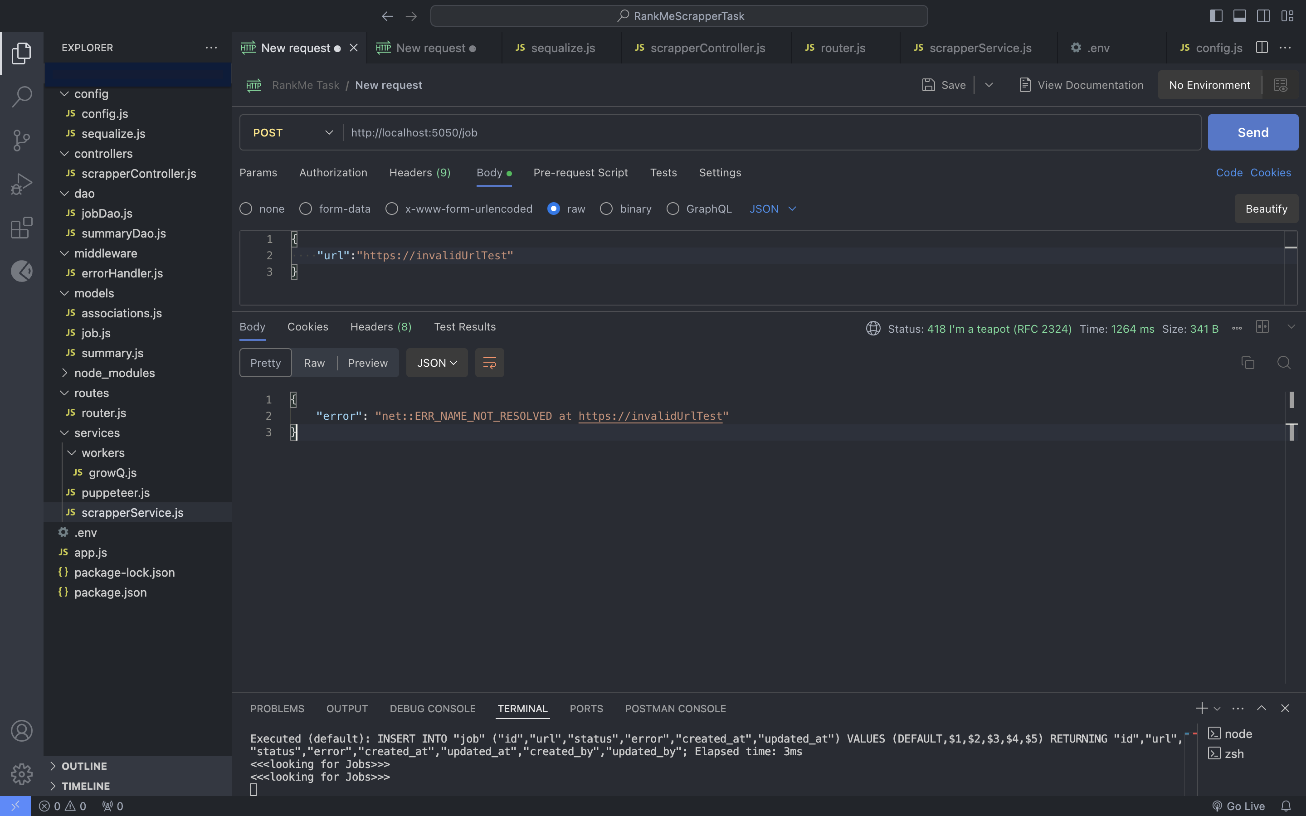This screenshot has width=1306, height=816.
Task: Open the POSTMAN CONSOLE panel tab
Action: [675, 709]
